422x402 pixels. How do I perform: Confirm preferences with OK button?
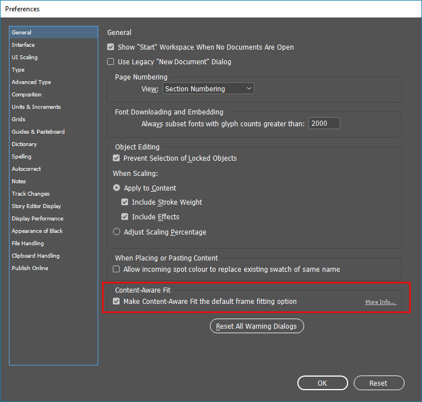point(322,383)
